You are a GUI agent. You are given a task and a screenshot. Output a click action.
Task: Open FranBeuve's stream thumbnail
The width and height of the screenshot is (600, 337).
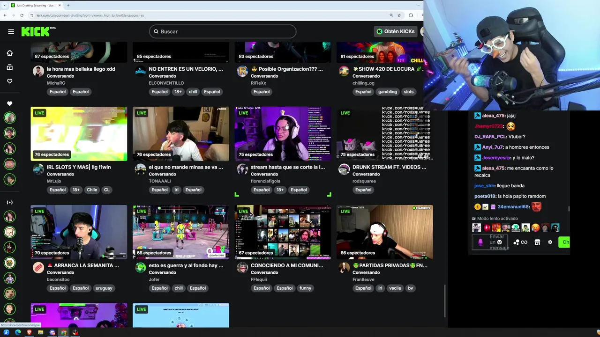[x=384, y=232]
